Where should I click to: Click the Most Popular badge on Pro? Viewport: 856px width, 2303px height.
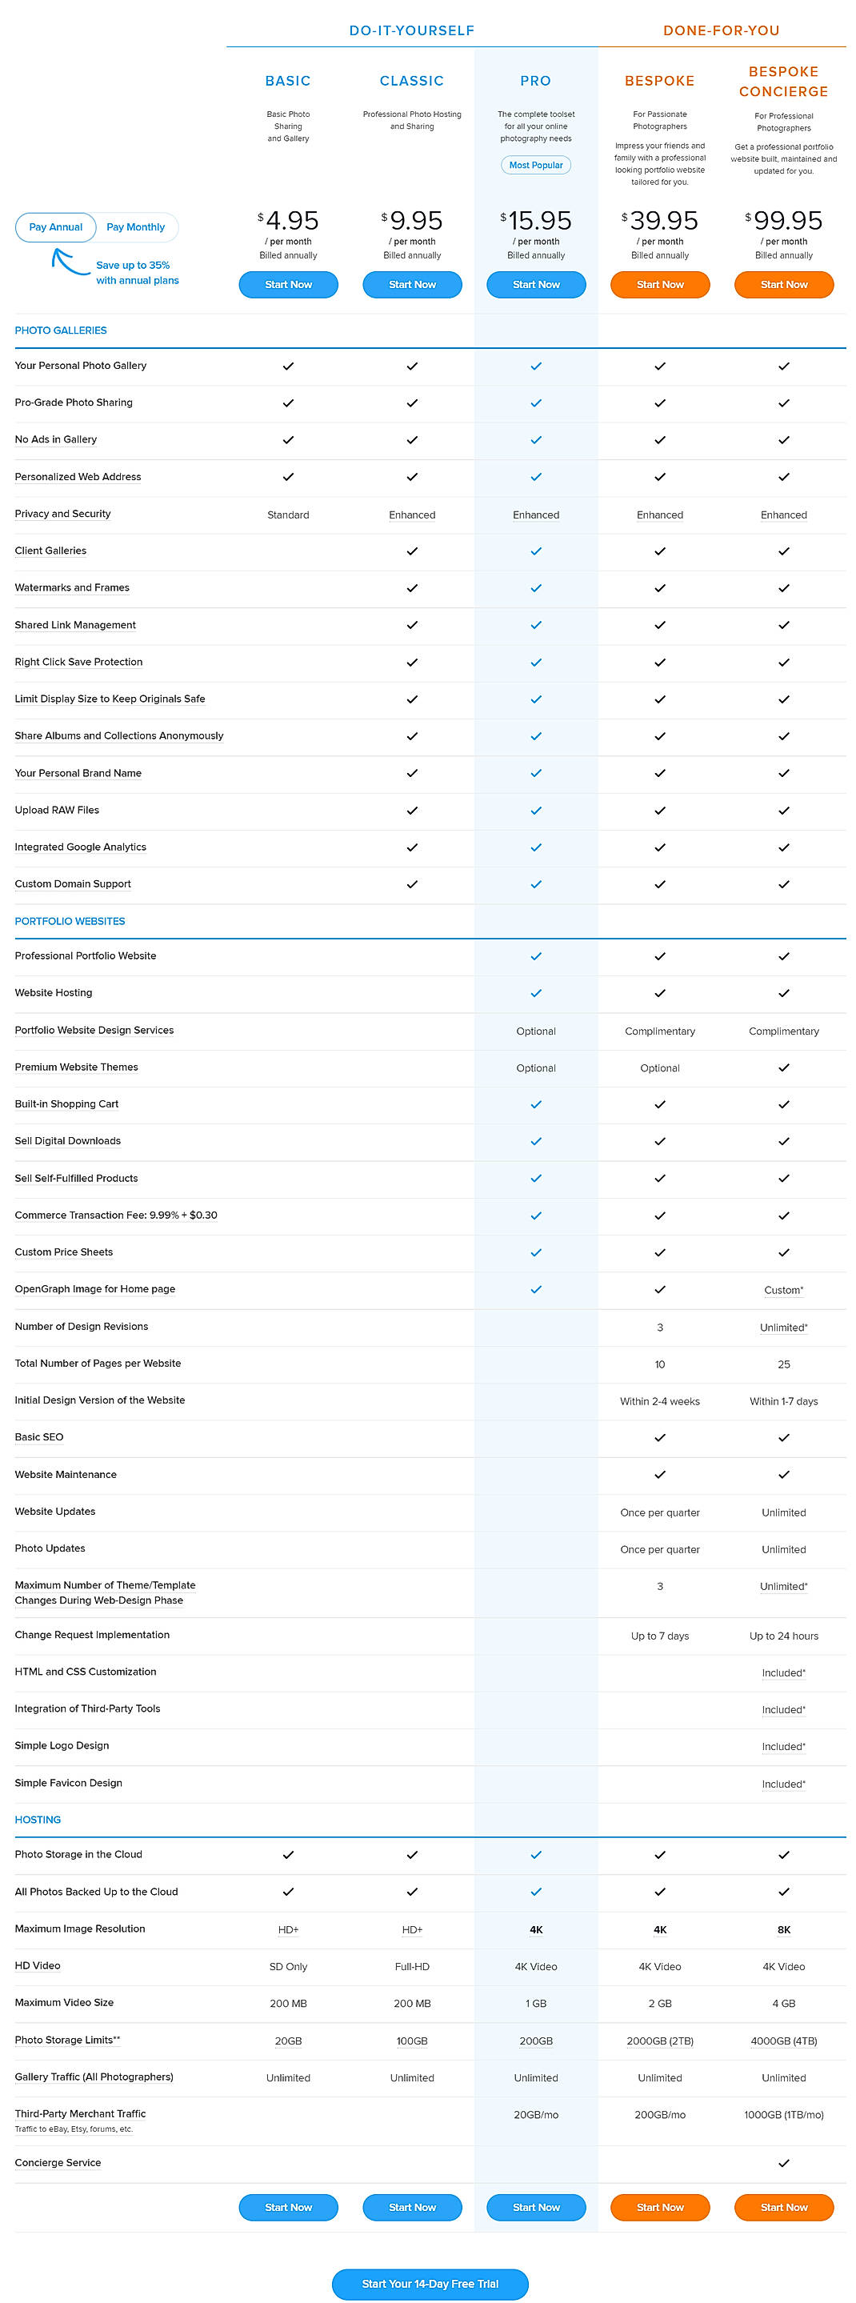(x=536, y=165)
